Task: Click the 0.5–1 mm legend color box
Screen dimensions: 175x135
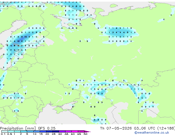Action: (11, 131)
